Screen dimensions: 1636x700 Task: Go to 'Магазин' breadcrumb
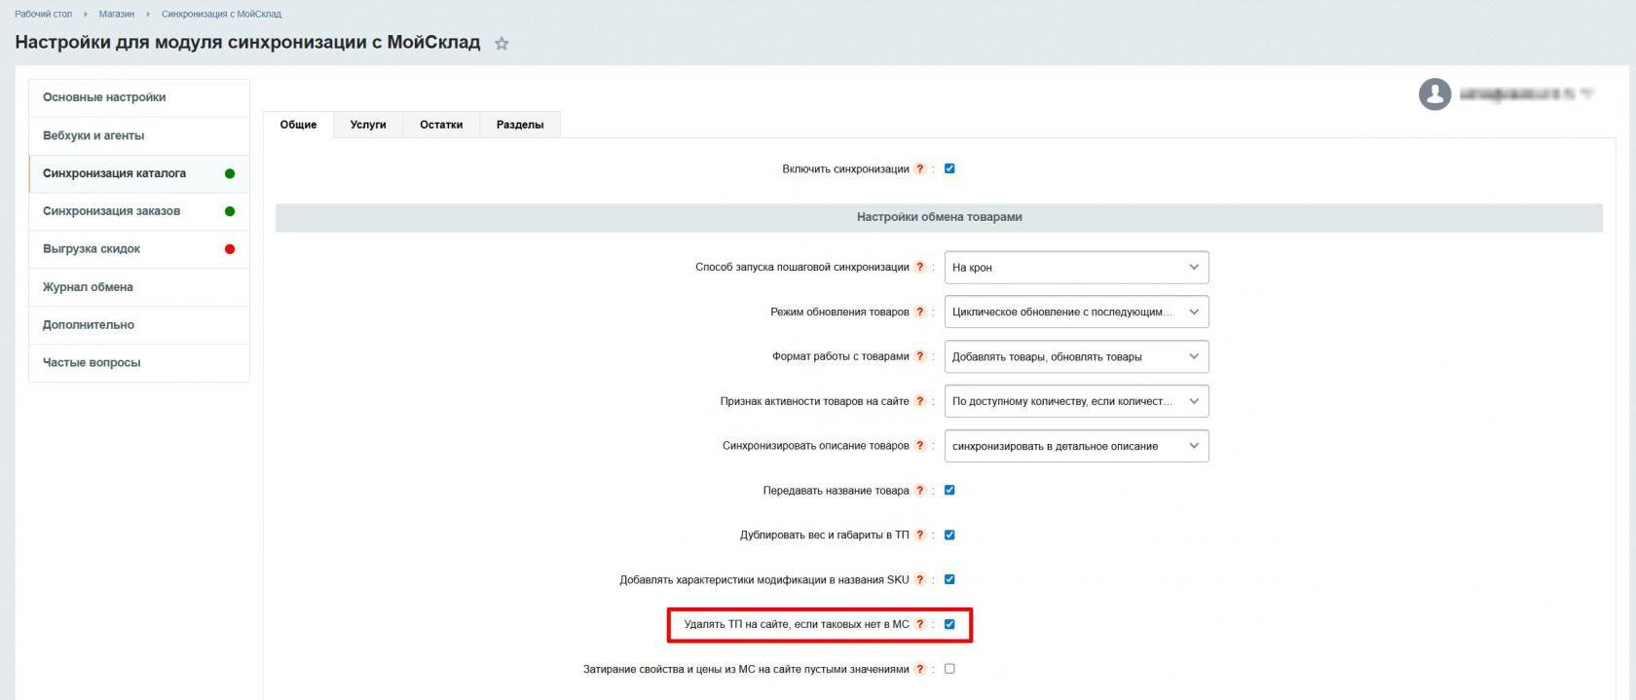(117, 15)
